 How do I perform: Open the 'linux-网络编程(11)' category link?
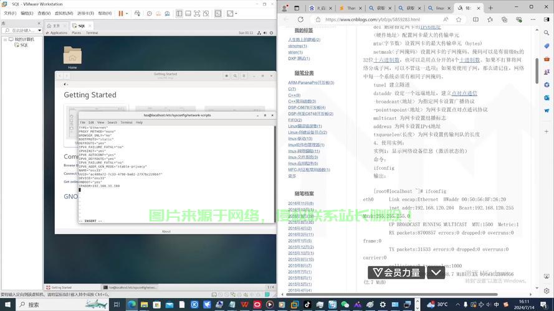pyautogui.click(x=304, y=151)
